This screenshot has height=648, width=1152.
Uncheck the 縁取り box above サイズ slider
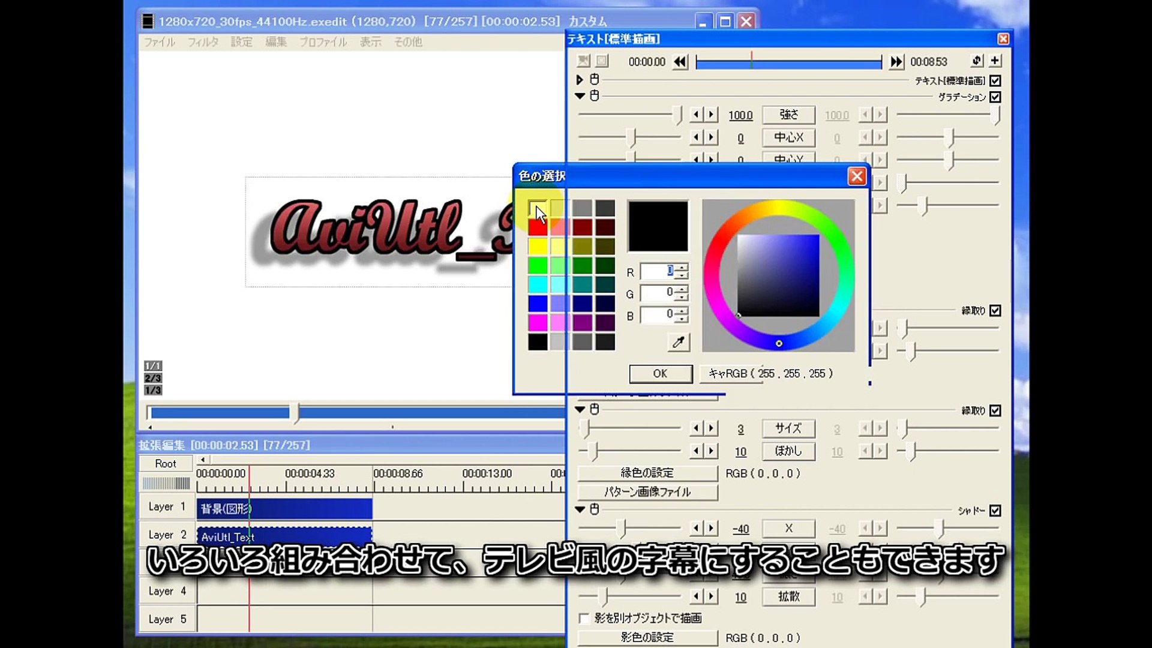[x=995, y=410]
